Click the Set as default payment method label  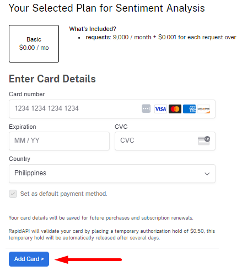pos(63,194)
